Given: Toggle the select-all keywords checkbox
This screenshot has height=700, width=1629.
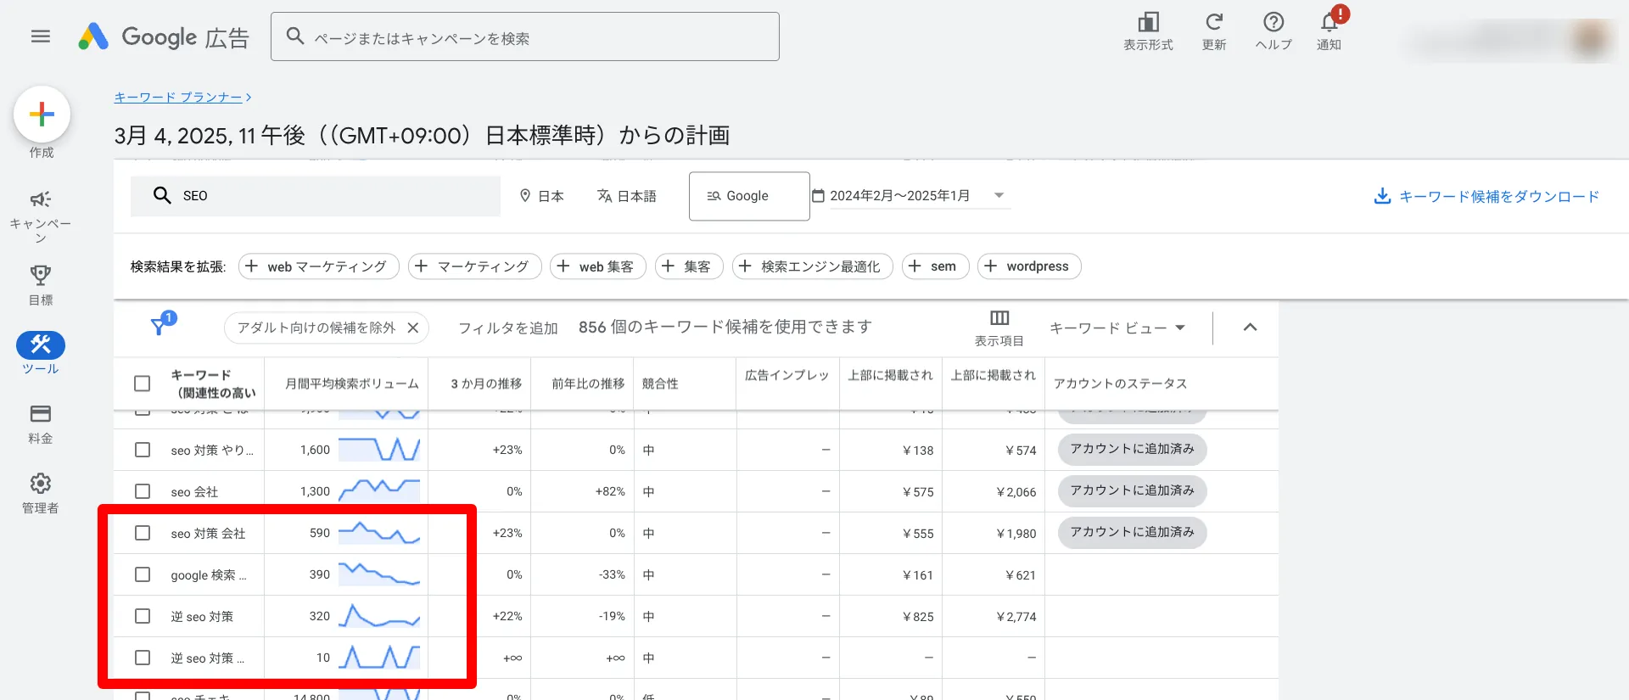Looking at the screenshot, I should pyautogui.click(x=143, y=384).
